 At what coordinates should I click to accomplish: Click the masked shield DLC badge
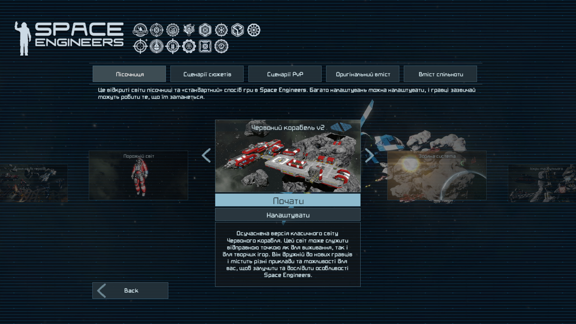pyautogui.click(x=189, y=30)
